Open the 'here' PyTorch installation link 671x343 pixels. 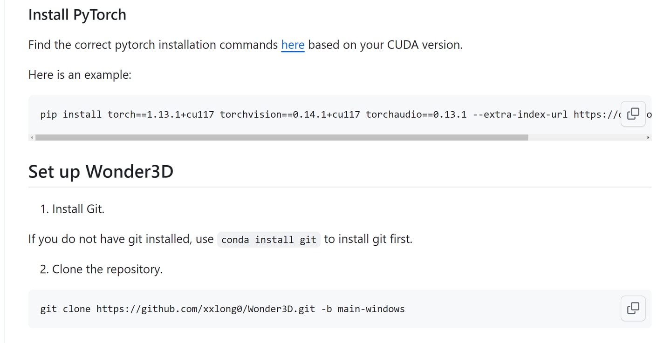tap(293, 45)
